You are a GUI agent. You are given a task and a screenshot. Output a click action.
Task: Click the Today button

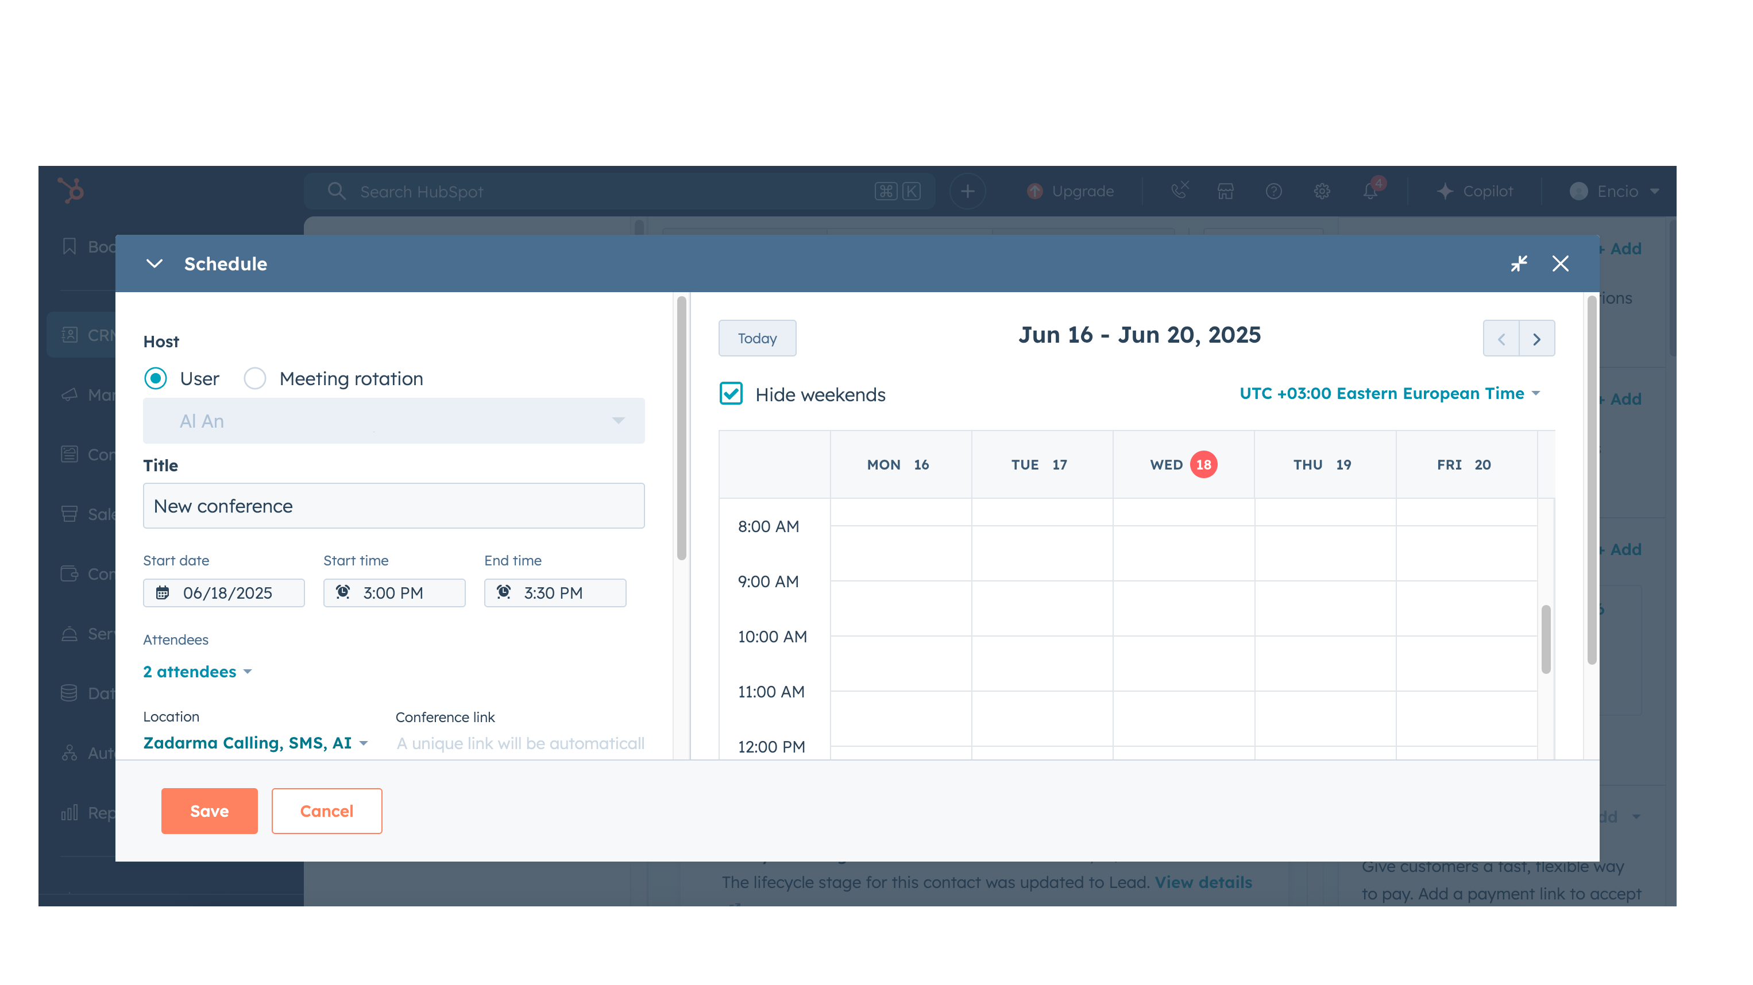pyautogui.click(x=756, y=338)
